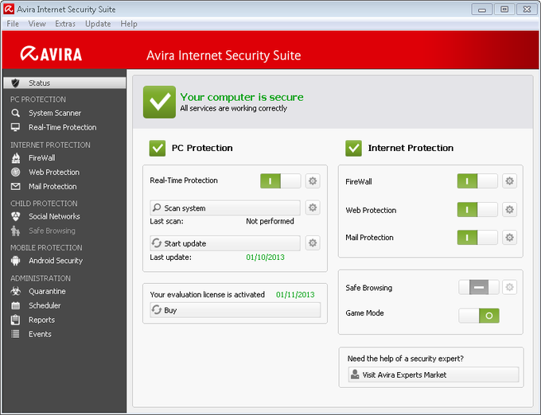Open Real-Time Protection from sidebar
The image size is (541, 415).
[62, 127]
